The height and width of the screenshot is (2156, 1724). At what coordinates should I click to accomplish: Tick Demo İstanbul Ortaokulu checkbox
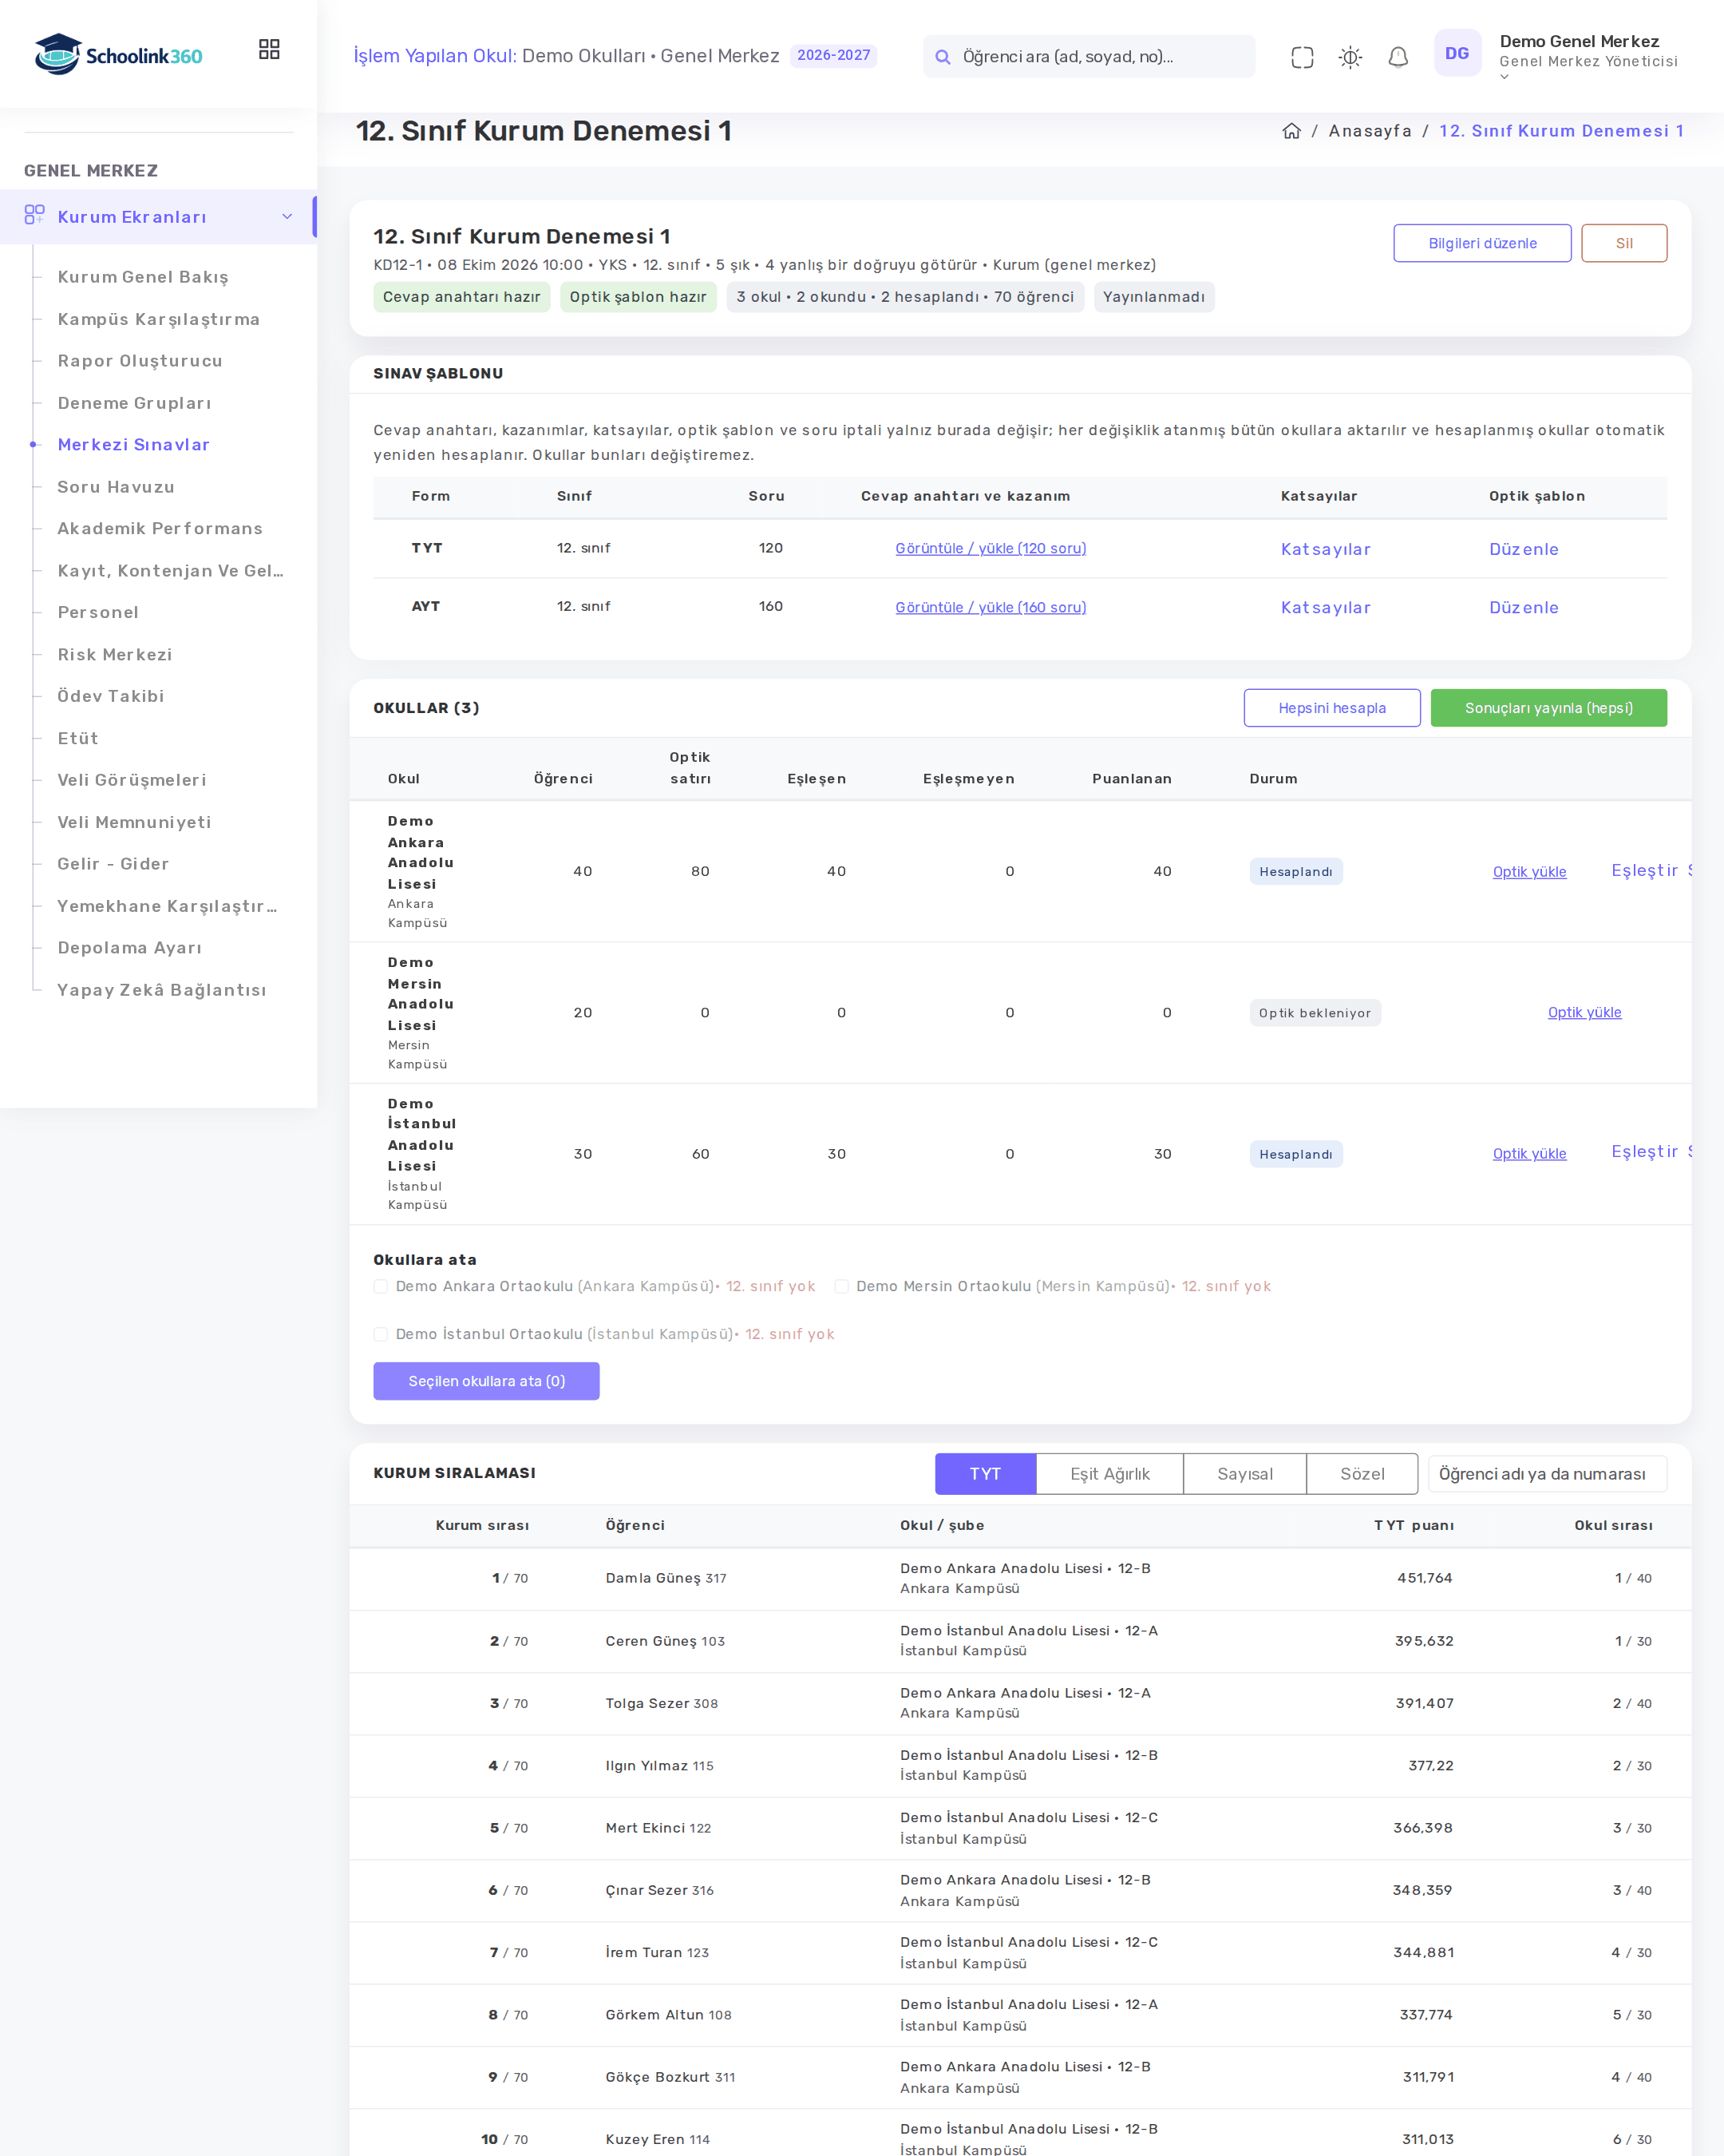pyautogui.click(x=381, y=1334)
